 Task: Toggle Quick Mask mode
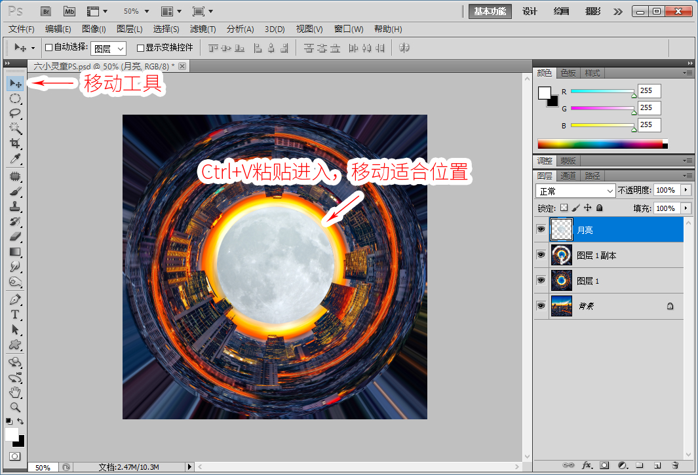coord(14,456)
